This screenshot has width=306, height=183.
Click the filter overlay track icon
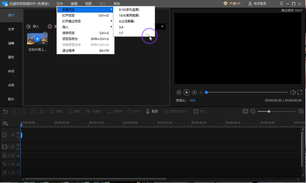[4, 155]
